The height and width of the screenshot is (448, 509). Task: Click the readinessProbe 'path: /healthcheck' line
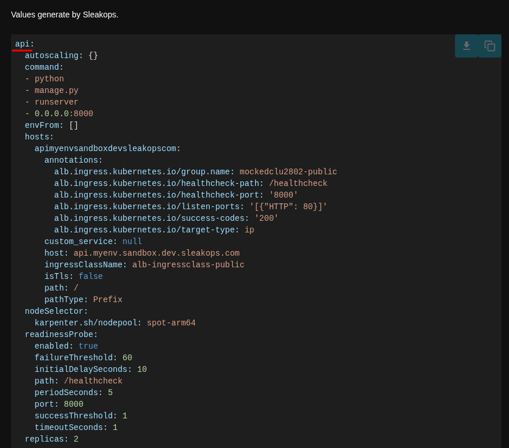tap(78, 381)
